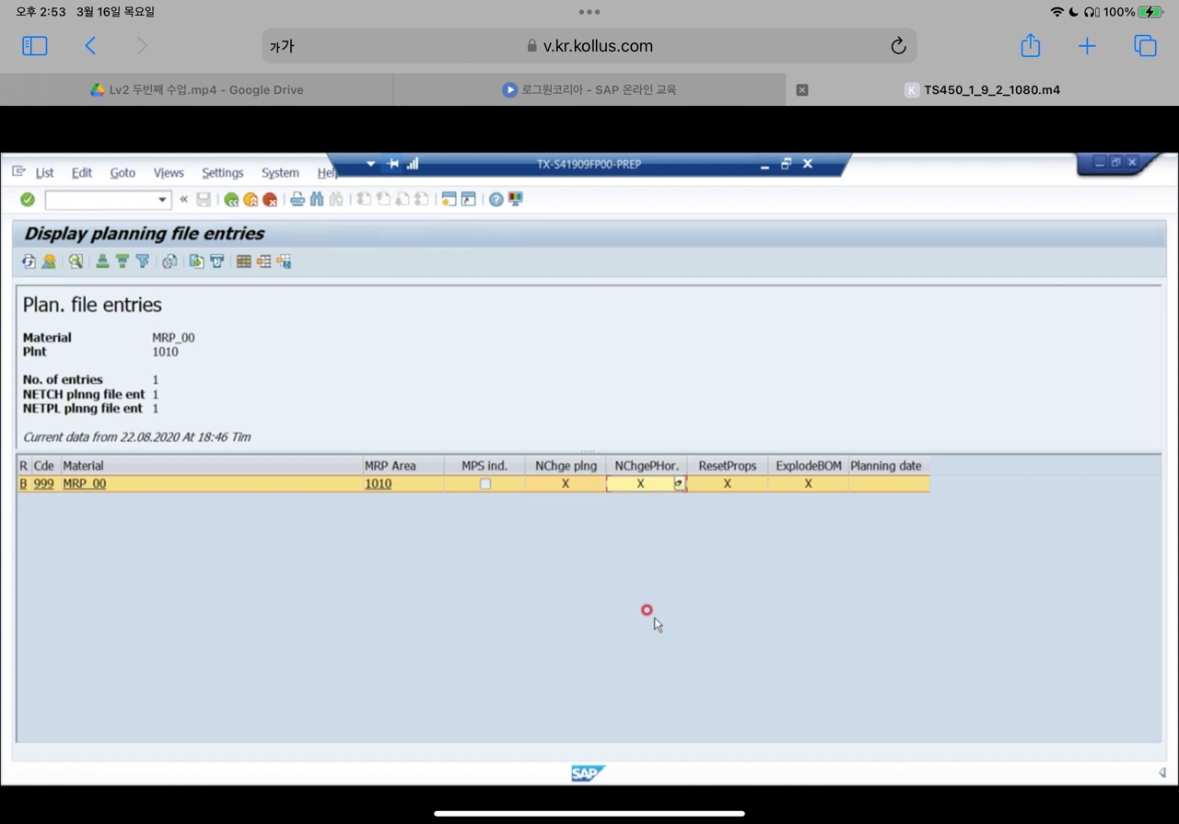Toggle the Safari sidebar icon

[x=34, y=46]
